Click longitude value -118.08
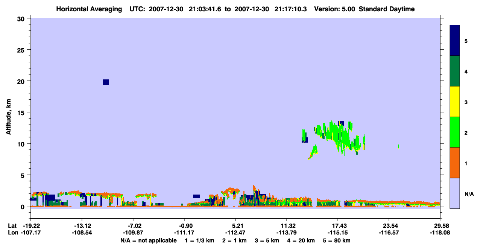489x251 pixels. point(440,233)
